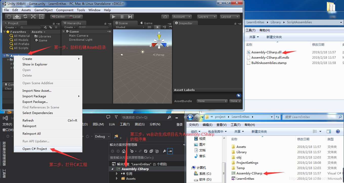Open the GameObject menu in Unity
This screenshot has width=344, height=183.
tap(44, 10)
